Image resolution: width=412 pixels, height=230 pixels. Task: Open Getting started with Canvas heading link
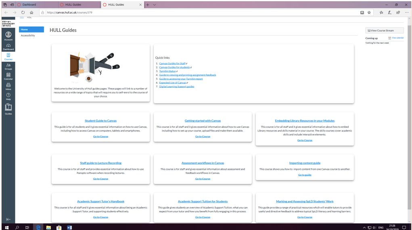(x=203, y=121)
